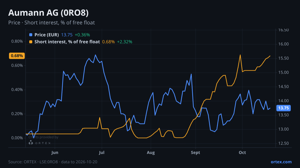Click the orange 0.68% axis badge
The image size is (300, 168).
pyautogui.click(x=17, y=56)
